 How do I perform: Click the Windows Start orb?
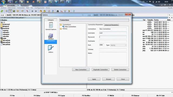tap(3, 2)
